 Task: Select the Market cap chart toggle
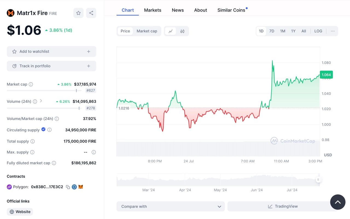pos(147,31)
